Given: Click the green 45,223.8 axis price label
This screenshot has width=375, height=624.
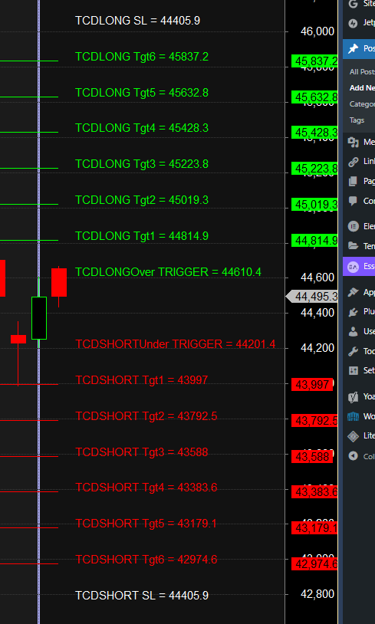Looking at the screenshot, I should pos(314,169).
